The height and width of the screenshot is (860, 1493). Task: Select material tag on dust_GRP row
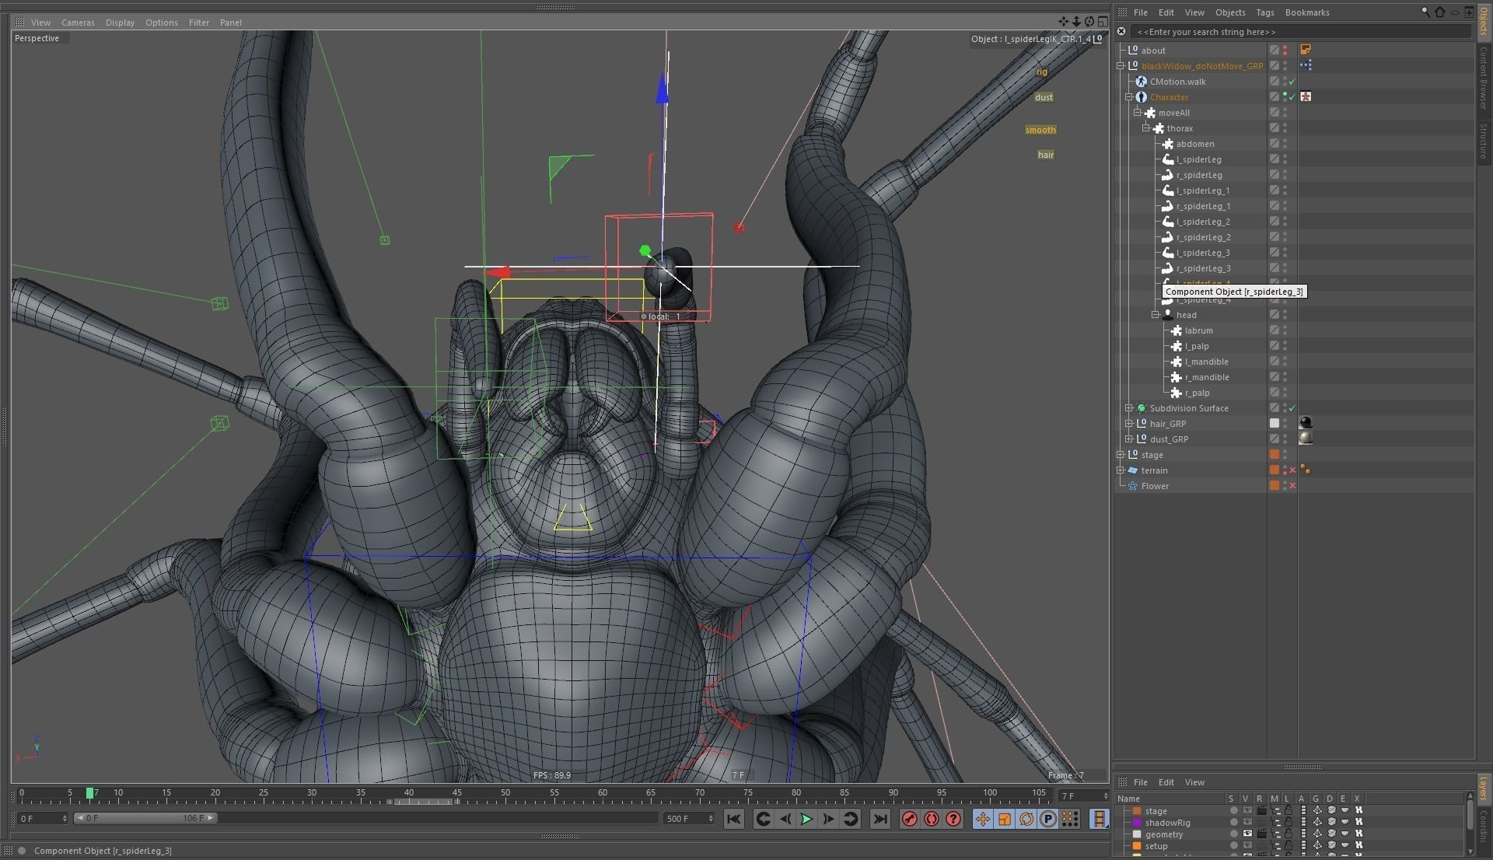pos(1306,439)
